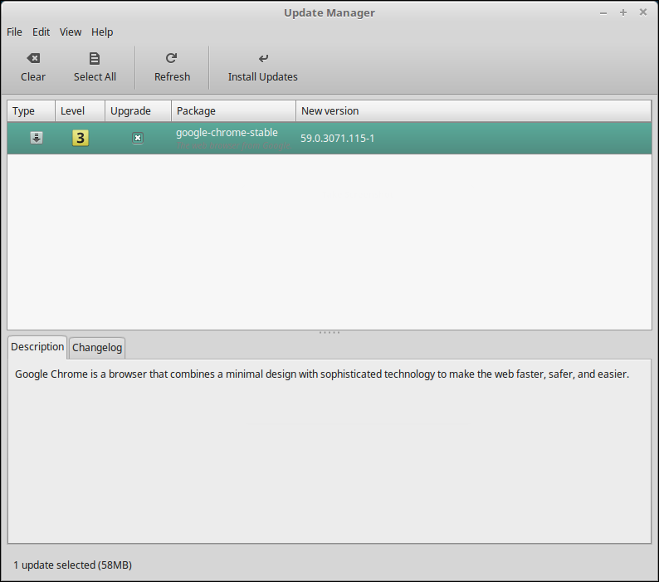Sort by the Upgrade column header

coord(138,111)
